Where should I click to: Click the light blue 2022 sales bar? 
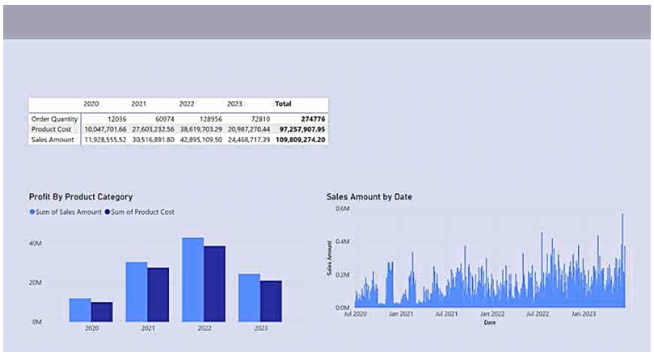(x=192, y=280)
